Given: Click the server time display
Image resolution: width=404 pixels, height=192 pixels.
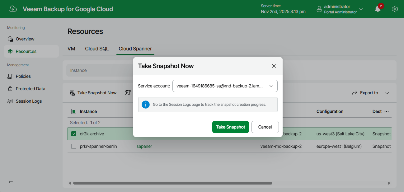Looking at the screenshot, I should point(283,9).
